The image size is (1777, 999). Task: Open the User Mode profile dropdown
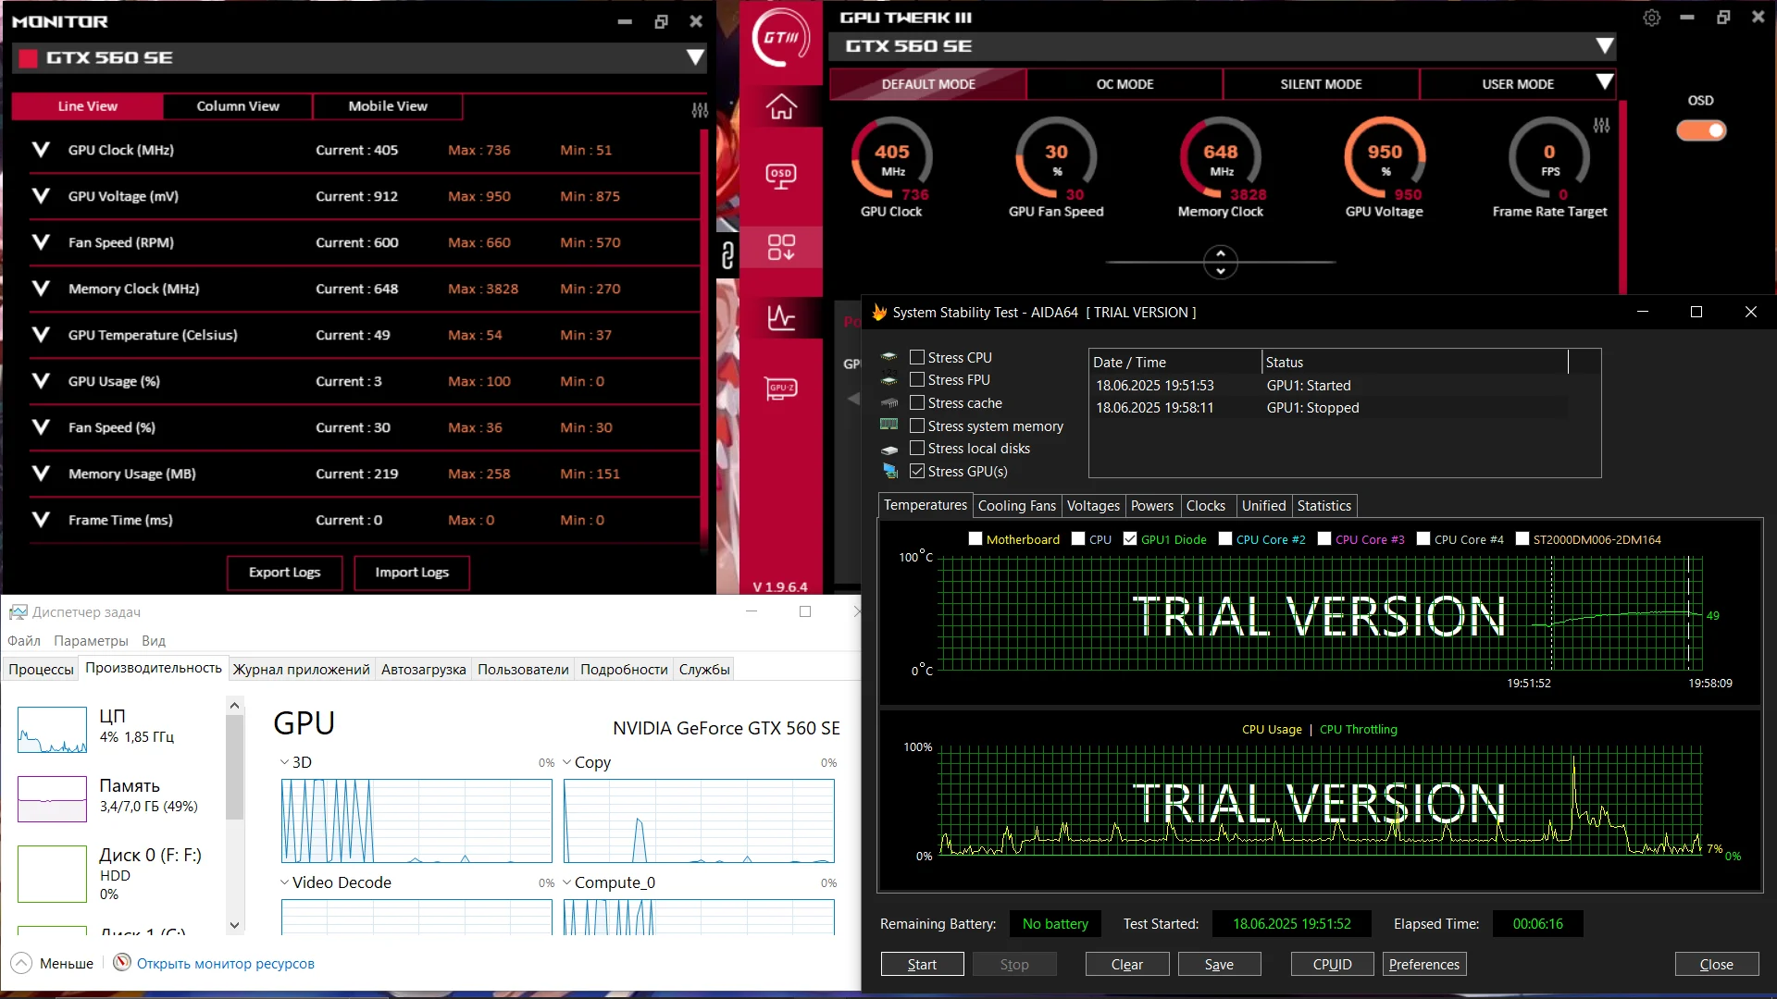(1605, 82)
